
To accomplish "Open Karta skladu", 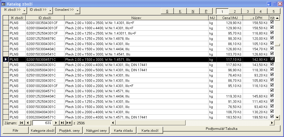I will pyautogui.click(x=124, y=130).
